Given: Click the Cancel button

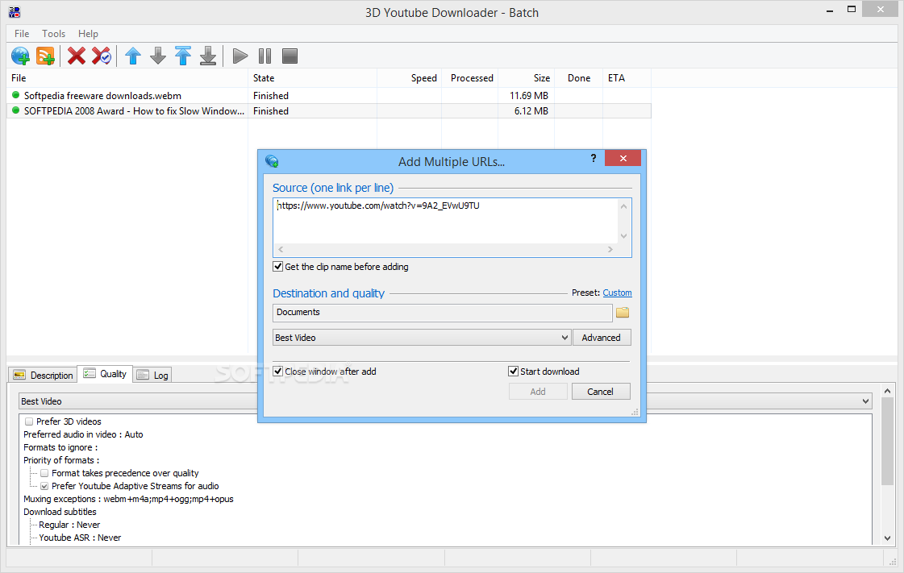Looking at the screenshot, I should [600, 392].
